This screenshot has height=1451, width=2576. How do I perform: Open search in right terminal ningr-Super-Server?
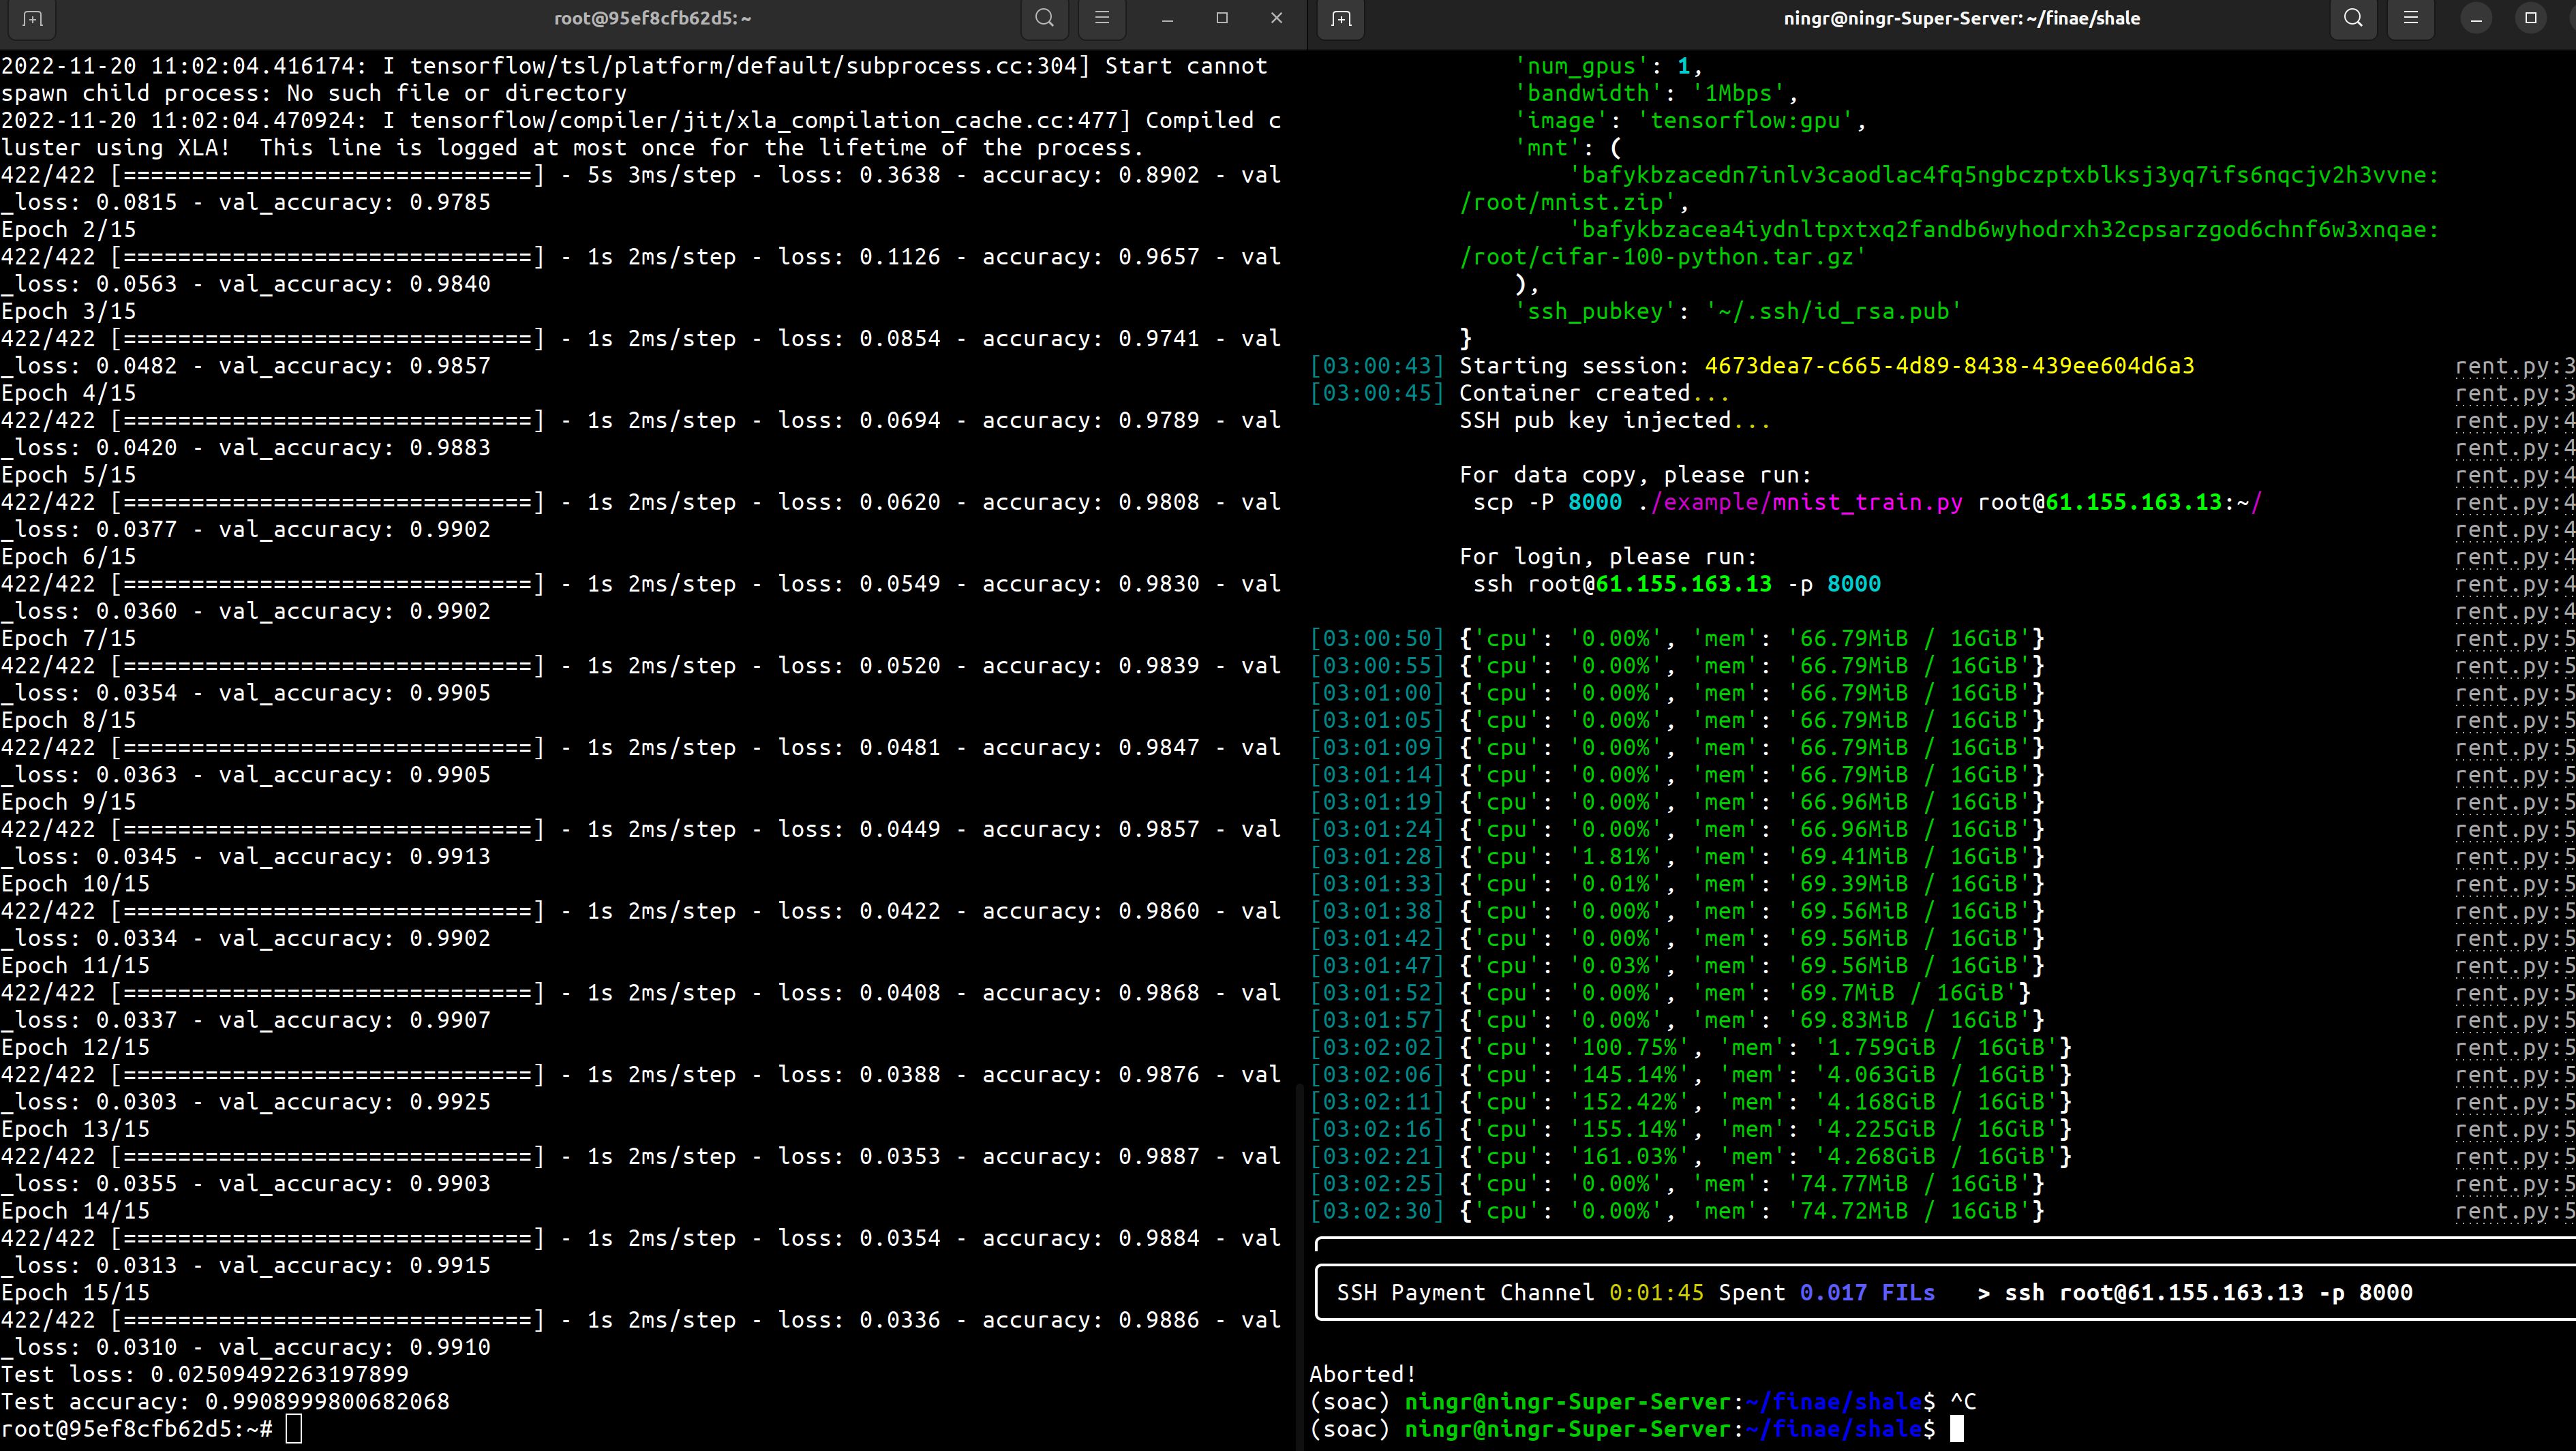click(2353, 18)
